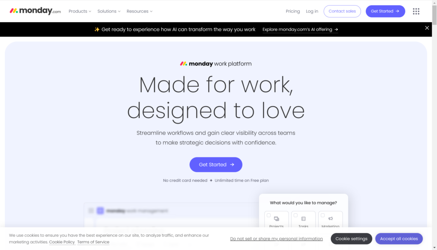Open Explore monday.com's AI offering link

click(300, 29)
